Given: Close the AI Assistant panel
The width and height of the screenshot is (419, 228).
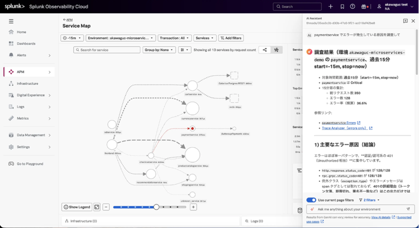Looking at the screenshot, I should click(x=413, y=21).
